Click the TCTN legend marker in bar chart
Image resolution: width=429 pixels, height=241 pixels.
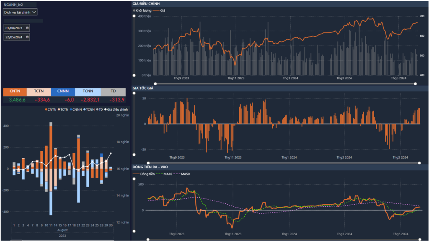click(x=58, y=109)
